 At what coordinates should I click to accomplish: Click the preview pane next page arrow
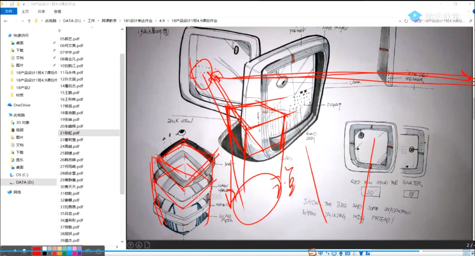tap(139, 245)
